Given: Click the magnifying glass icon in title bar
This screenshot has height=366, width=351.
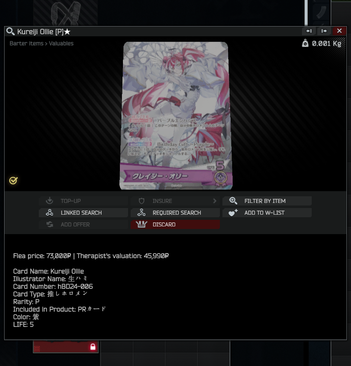Looking at the screenshot, I should (11, 31).
